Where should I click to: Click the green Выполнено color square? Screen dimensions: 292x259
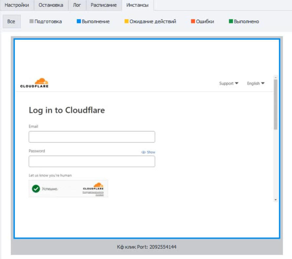[231, 21]
